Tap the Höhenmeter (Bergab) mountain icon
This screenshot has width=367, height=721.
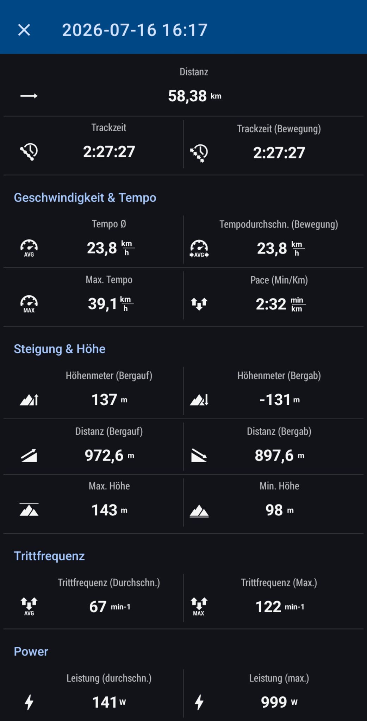pos(199,400)
